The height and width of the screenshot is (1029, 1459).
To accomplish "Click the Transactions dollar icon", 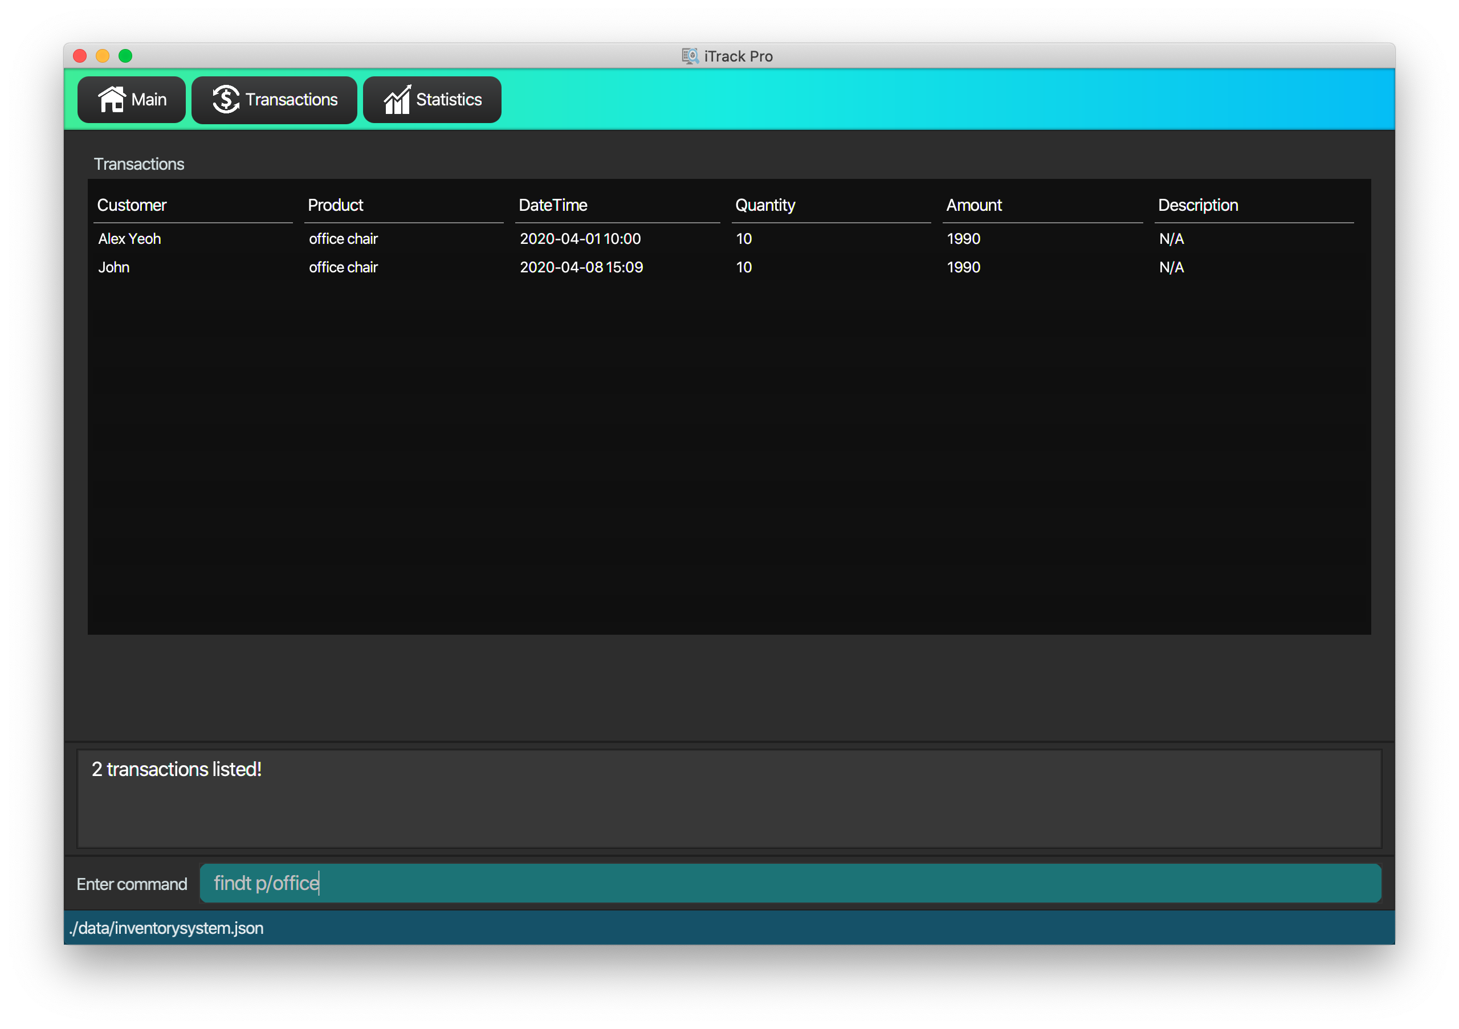I will tap(226, 99).
